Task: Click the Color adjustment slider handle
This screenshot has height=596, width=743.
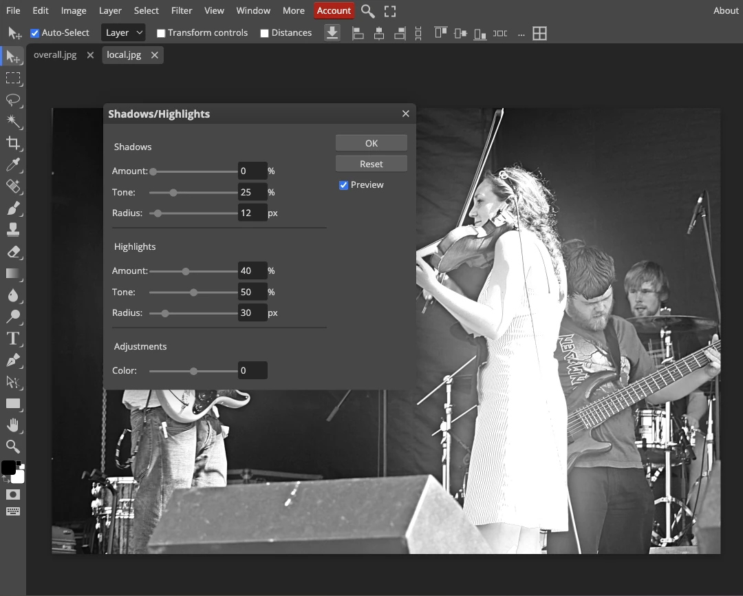Action: [x=193, y=371]
